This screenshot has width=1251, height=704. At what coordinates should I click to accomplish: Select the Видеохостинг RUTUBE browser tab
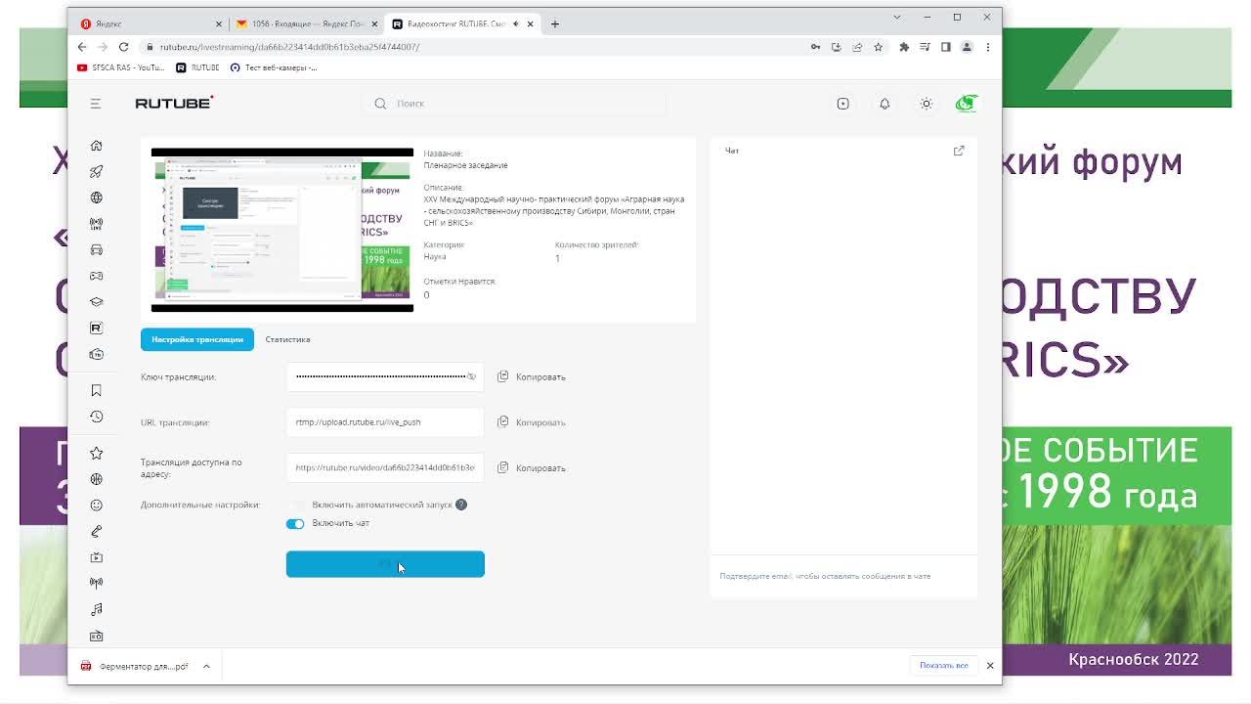(x=461, y=23)
